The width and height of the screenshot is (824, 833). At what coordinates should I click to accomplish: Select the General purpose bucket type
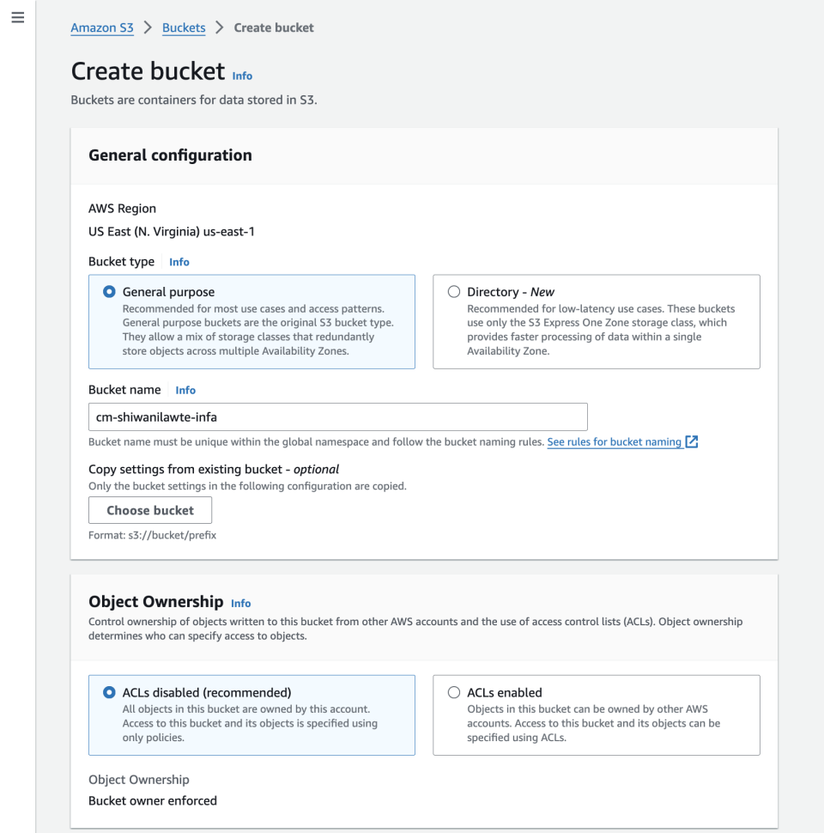pyautogui.click(x=108, y=291)
